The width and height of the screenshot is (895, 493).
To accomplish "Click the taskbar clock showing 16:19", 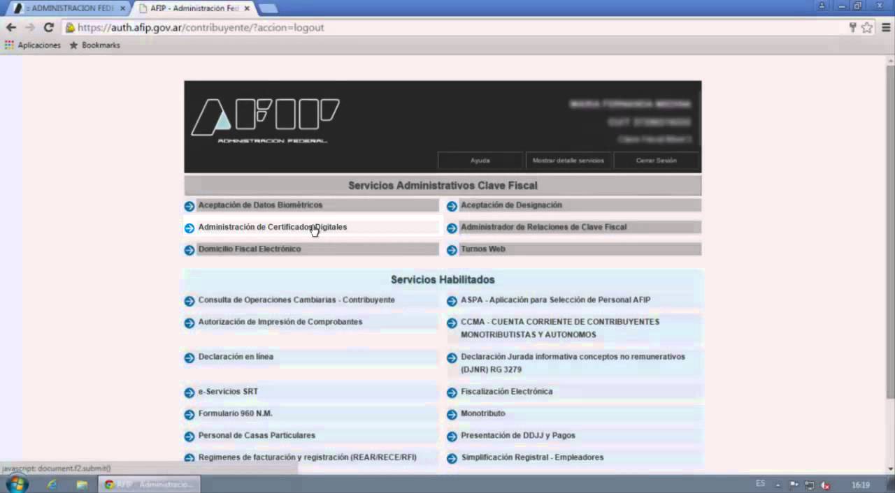I will pyautogui.click(x=861, y=485).
